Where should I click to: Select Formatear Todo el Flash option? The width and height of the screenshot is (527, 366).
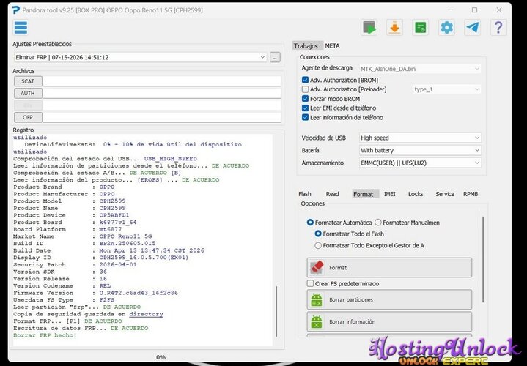[x=318, y=234]
